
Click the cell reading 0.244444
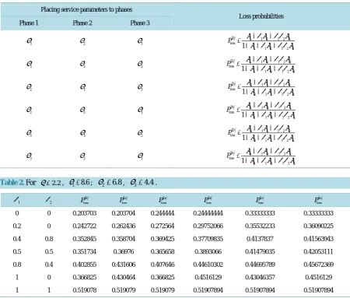tap(163, 213)
